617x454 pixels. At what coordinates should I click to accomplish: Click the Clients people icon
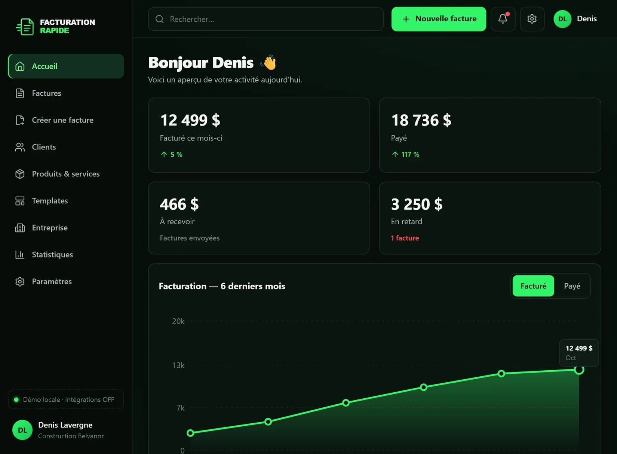click(x=20, y=147)
